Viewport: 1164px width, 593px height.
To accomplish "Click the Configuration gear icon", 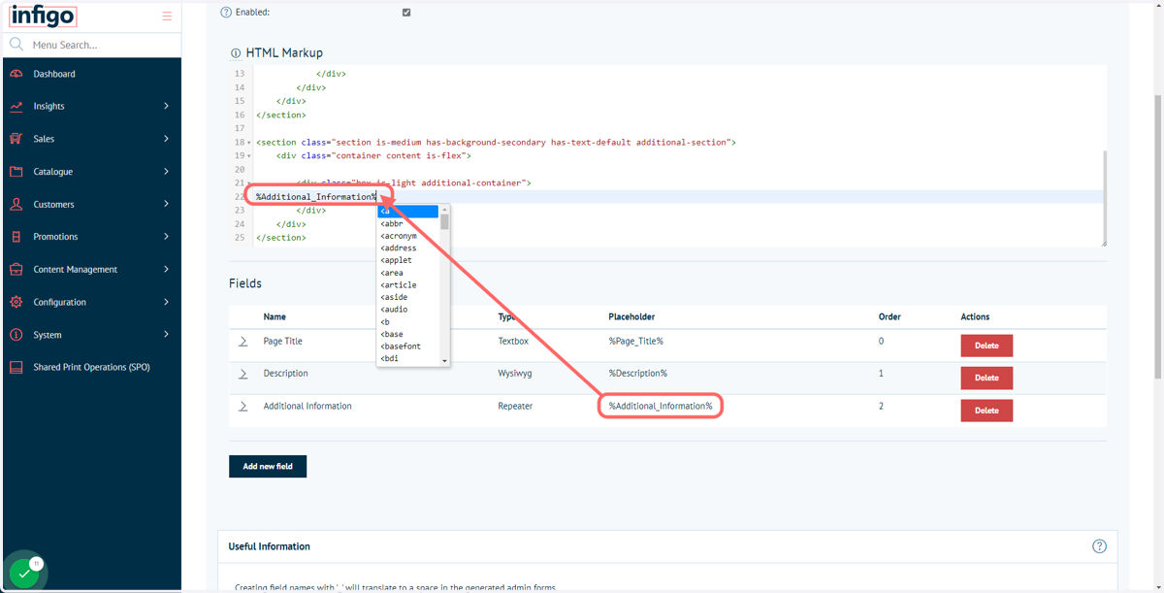I will pos(16,302).
